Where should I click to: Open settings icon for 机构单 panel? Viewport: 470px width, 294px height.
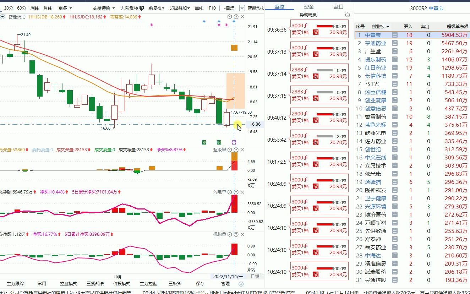pos(230,234)
